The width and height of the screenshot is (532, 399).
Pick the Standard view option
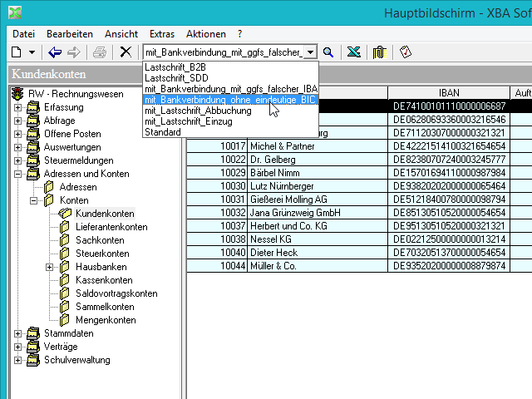point(163,131)
